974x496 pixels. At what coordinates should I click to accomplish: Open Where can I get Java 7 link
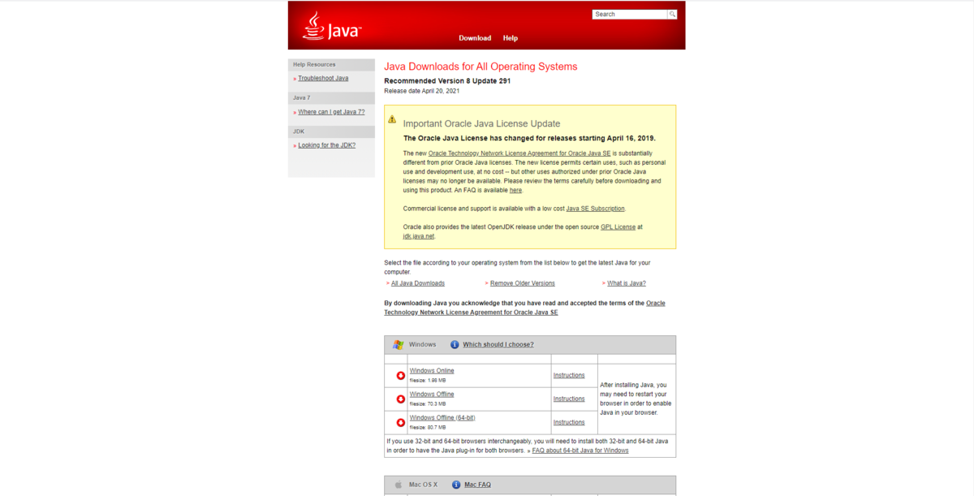331,112
